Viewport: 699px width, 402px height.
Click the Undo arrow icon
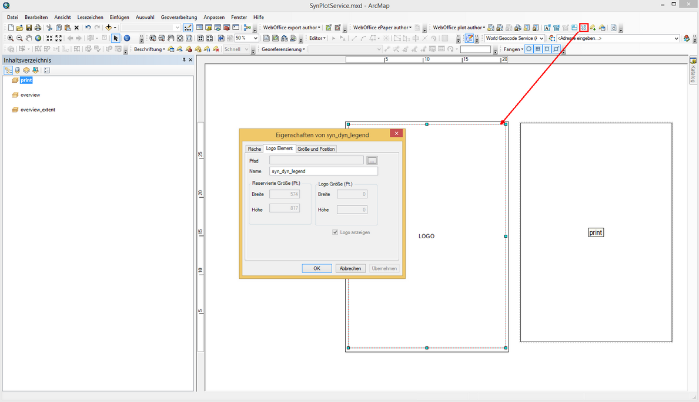(88, 28)
